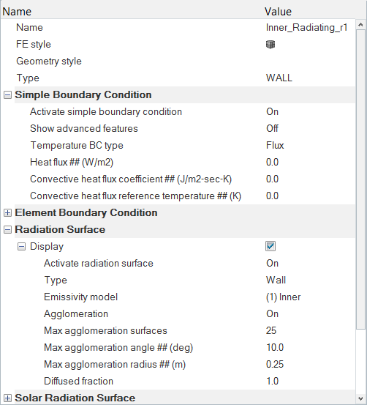
Task: Collapse the Display subgroup
Action: [x=21, y=247]
